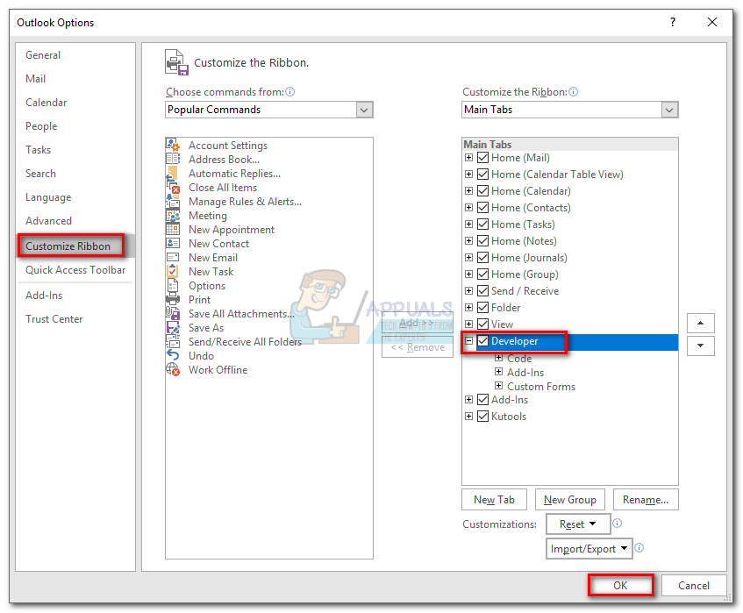
Task: Click the Automatic Replies icon
Action: [x=173, y=173]
